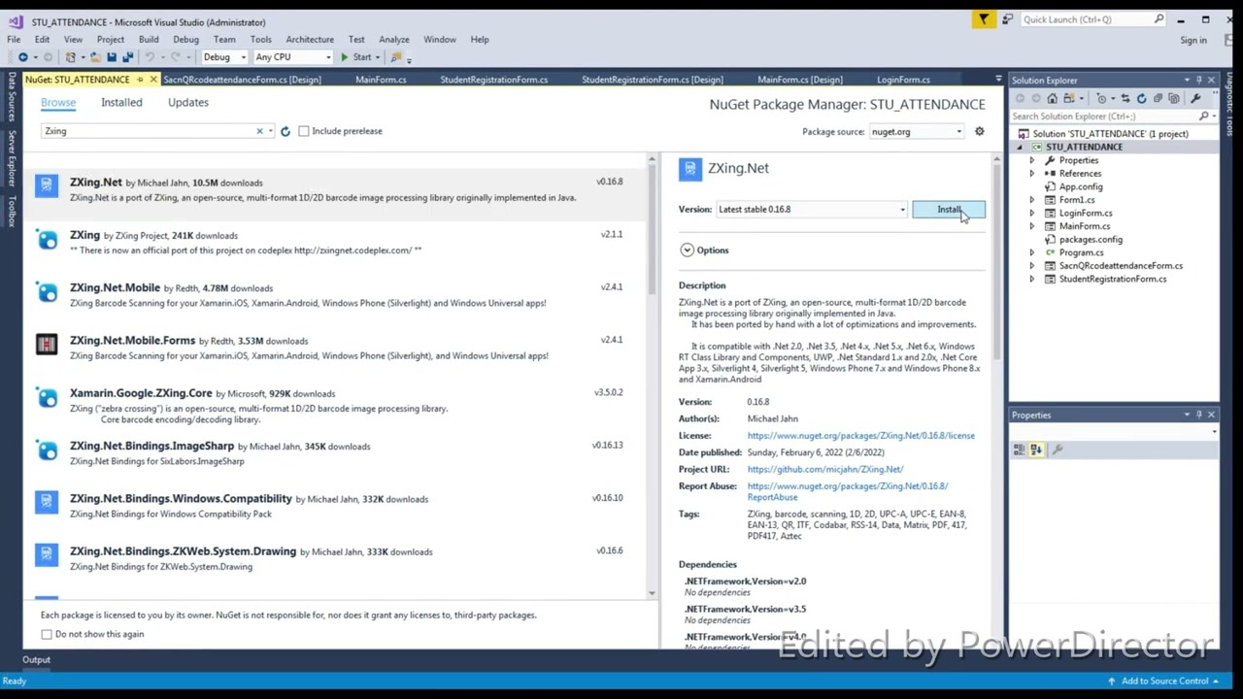Viewport: 1243px width, 699px height.
Task: Enable the Include prerelease checkbox
Action: pos(304,131)
